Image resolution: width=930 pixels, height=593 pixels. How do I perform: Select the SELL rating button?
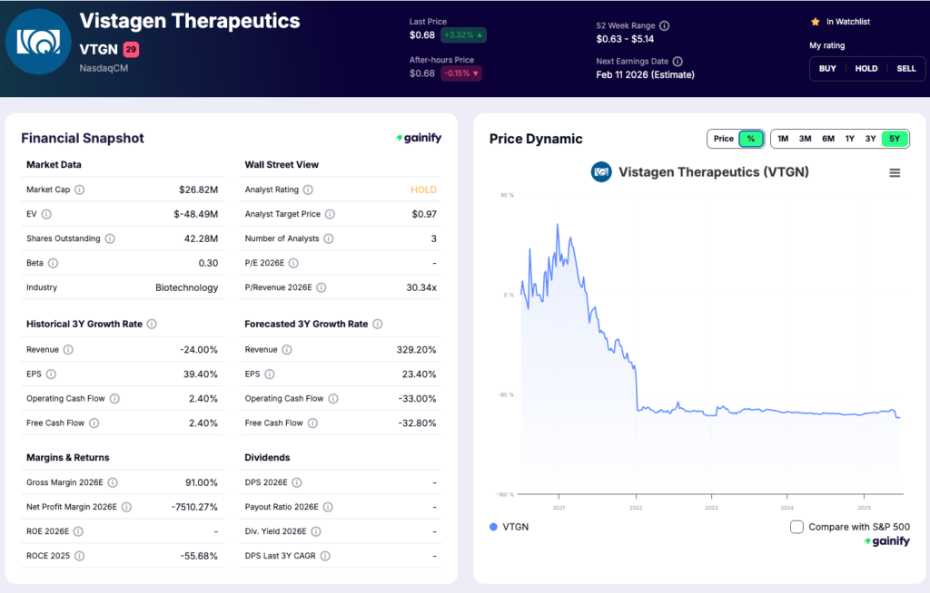tap(905, 68)
